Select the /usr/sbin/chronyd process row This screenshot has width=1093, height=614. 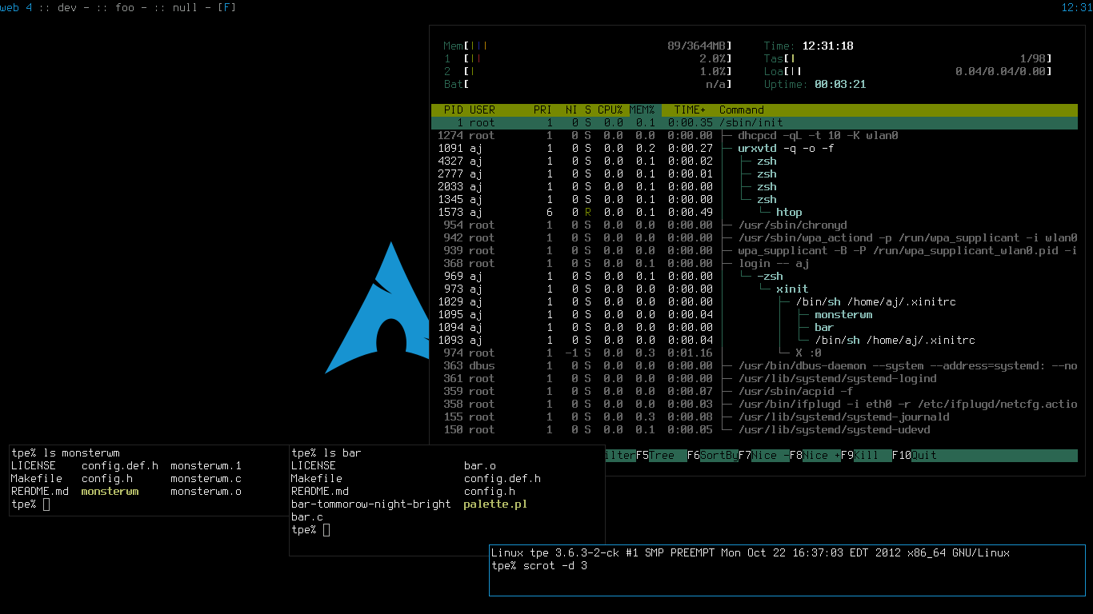click(755, 225)
